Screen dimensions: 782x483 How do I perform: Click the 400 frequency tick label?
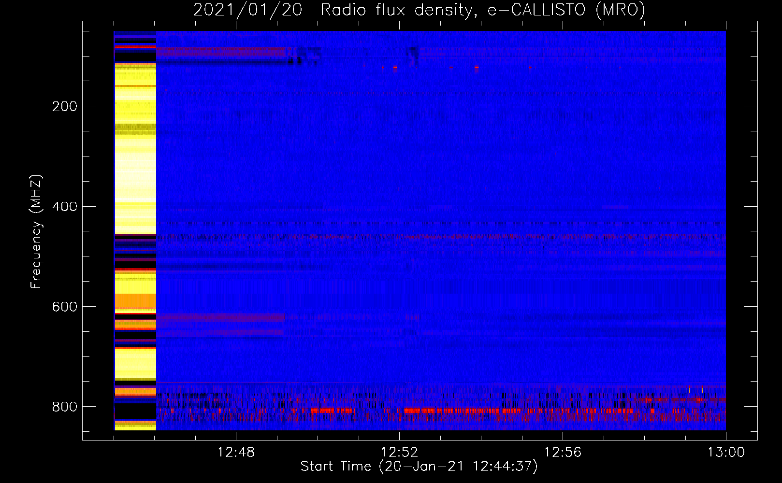click(65, 207)
